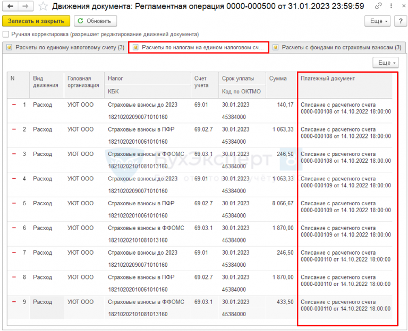408x331 pixels.
Task: Select Страховые взносы до 2023 in row 7
Action: pyautogui.click(x=142, y=252)
